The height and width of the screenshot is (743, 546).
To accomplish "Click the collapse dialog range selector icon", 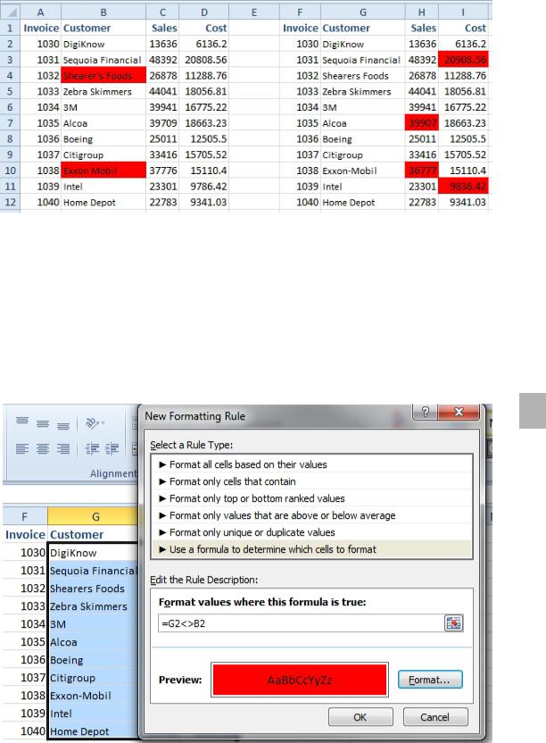I will tap(453, 623).
